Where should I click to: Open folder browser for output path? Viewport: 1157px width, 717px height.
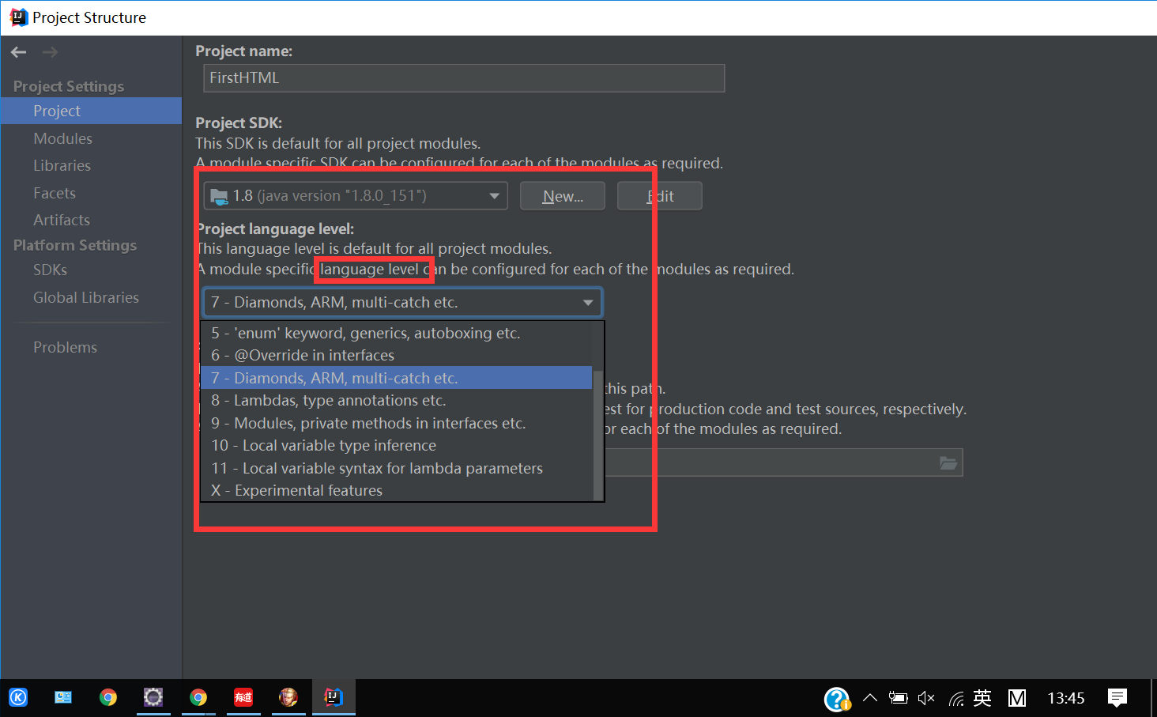click(948, 462)
